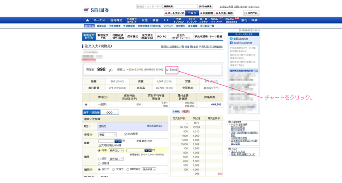Expand 条件なし dropdown next to 指値

116,150
